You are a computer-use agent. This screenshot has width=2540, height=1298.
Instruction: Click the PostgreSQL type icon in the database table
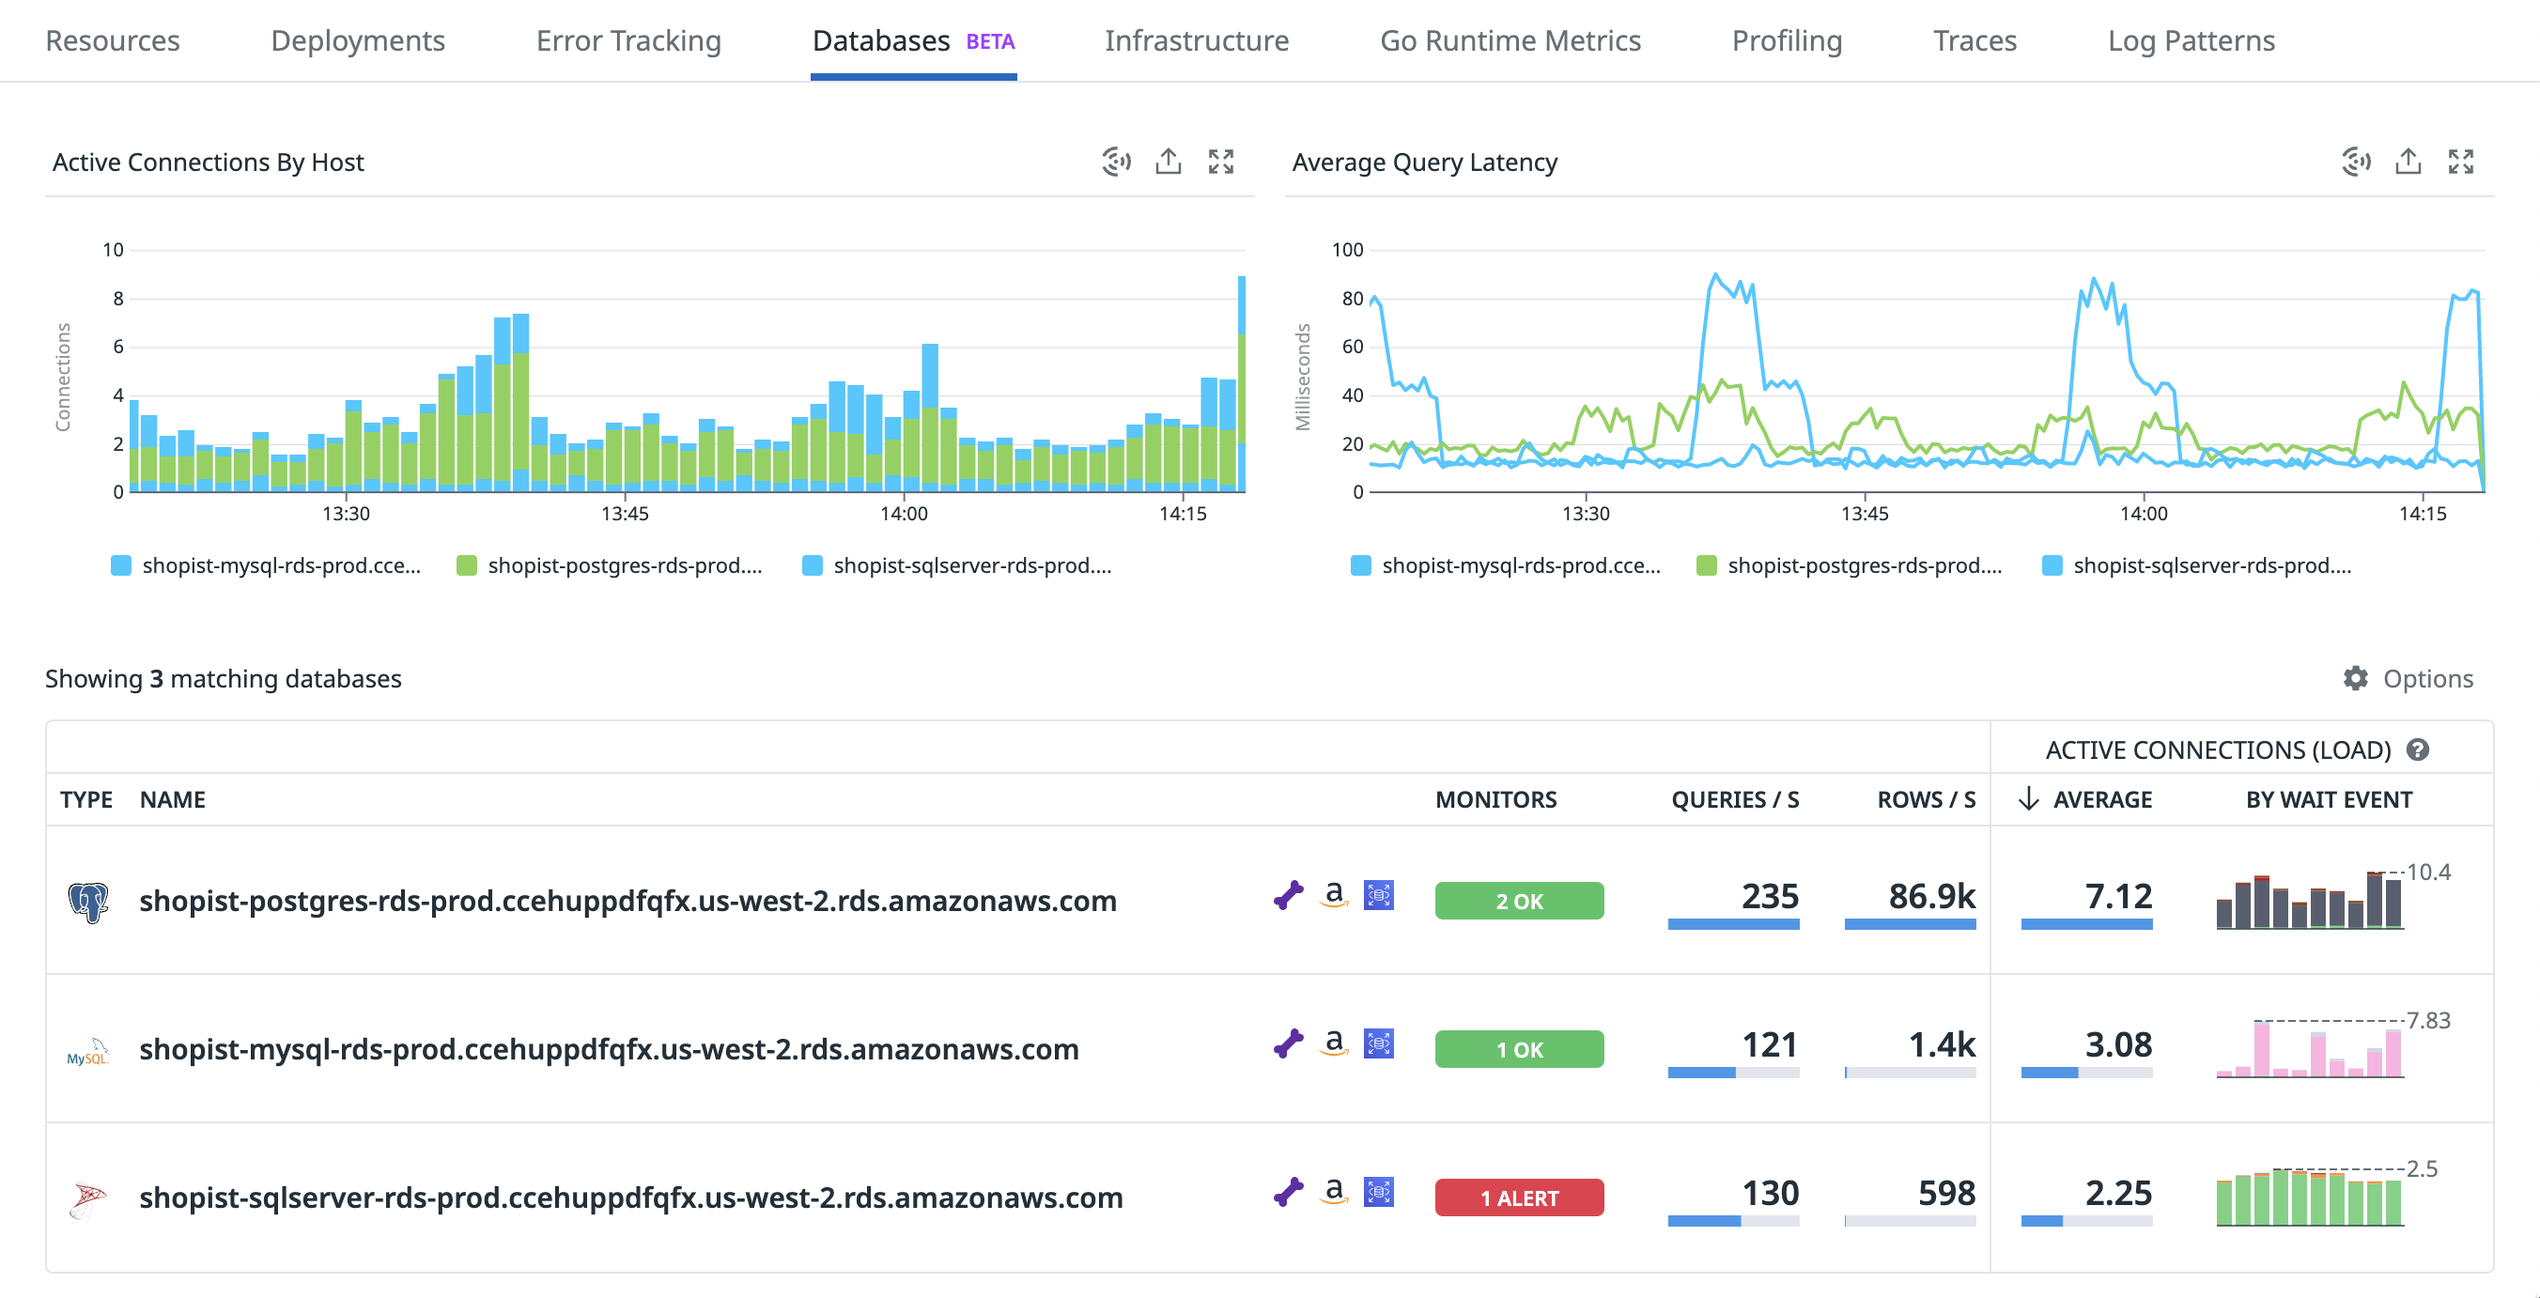[x=87, y=899]
